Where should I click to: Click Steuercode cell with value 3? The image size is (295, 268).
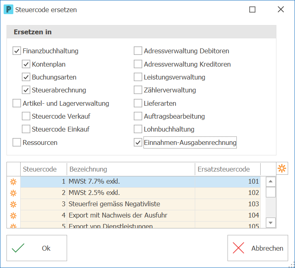[x=44, y=204]
